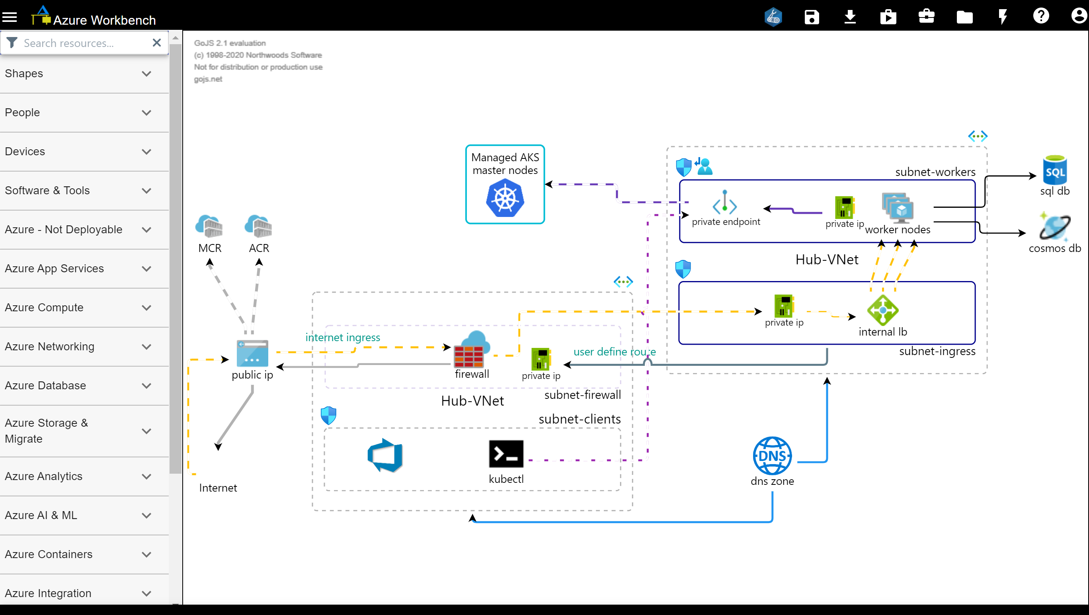Viewport: 1089px width, 615px height.
Task: Select the sql db icon
Action: (x=1054, y=170)
